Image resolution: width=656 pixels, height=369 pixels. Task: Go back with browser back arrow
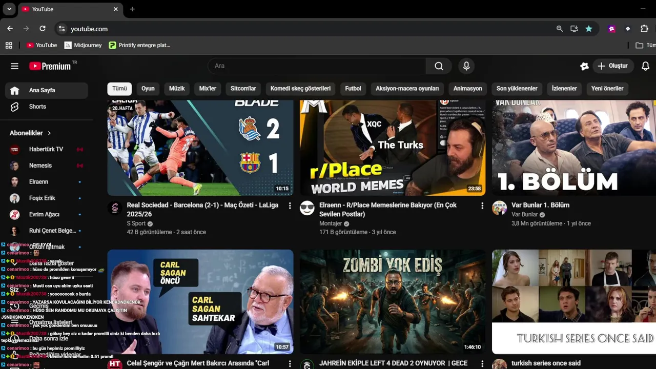(x=10, y=29)
